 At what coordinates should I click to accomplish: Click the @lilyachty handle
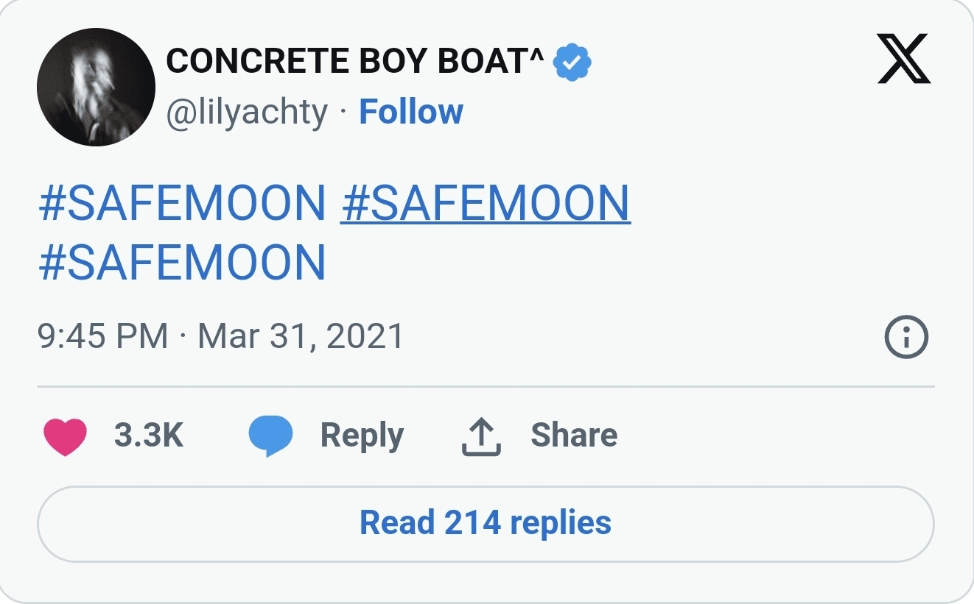pyautogui.click(x=247, y=113)
